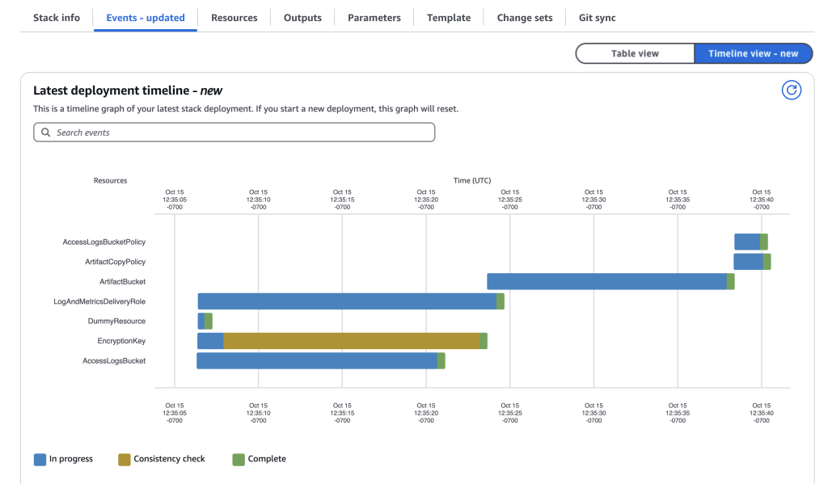Screen dimensions: 828x484
Task: Switch to Table view
Action: pyautogui.click(x=635, y=53)
